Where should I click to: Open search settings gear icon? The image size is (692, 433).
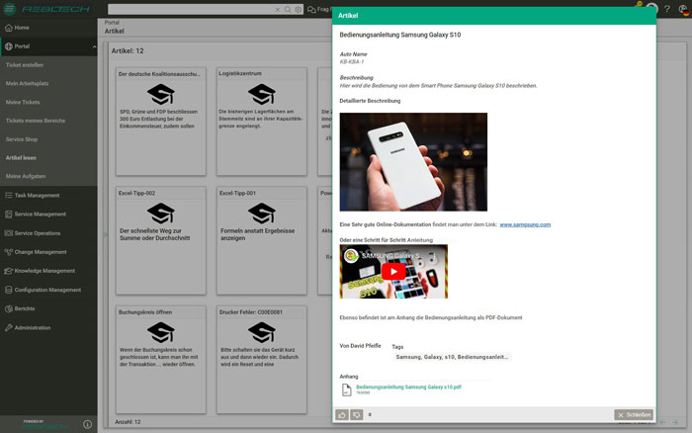click(299, 9)
